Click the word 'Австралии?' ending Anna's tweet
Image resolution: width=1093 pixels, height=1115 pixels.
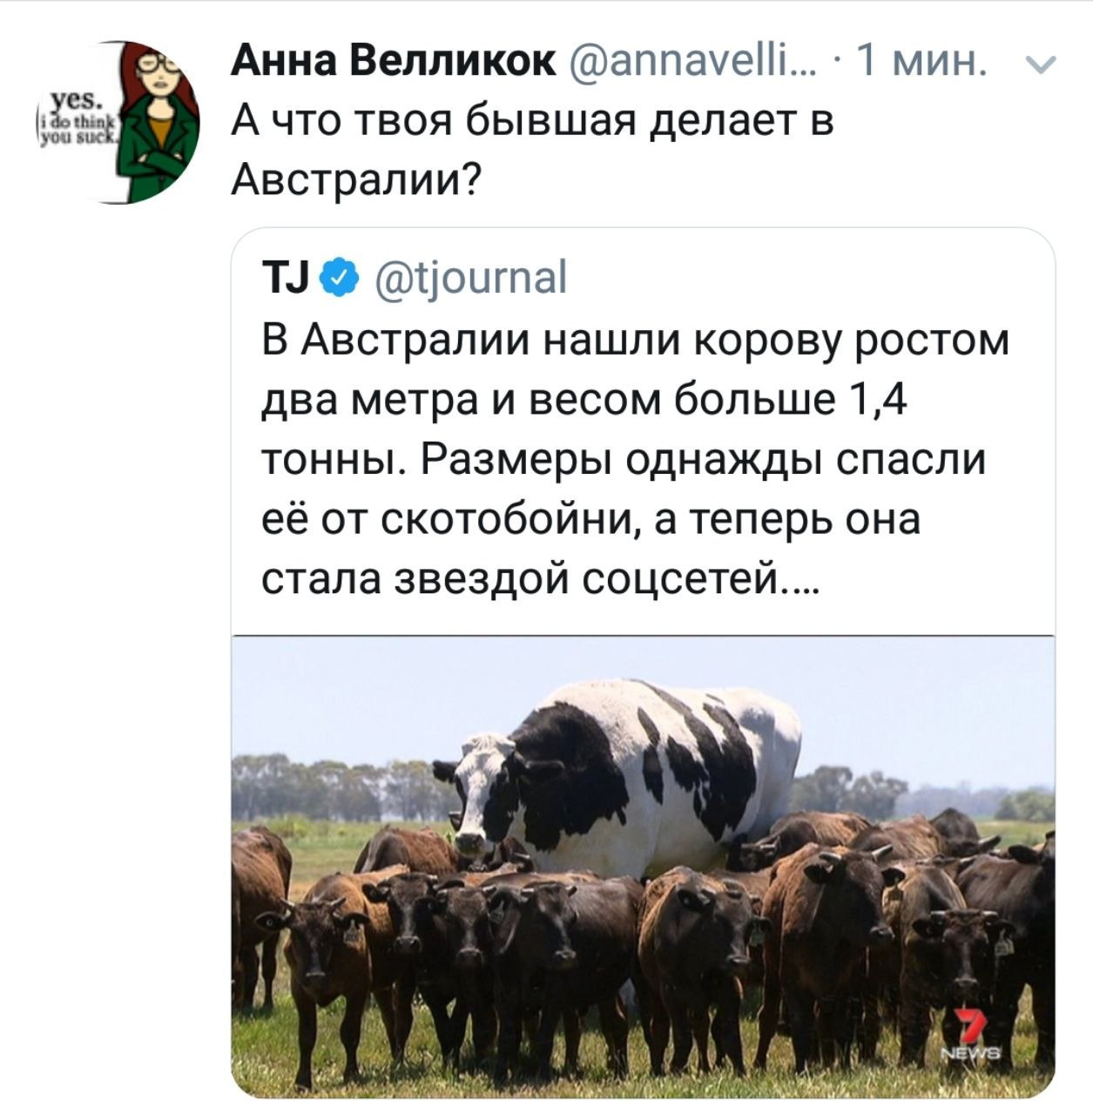point(356,179)
